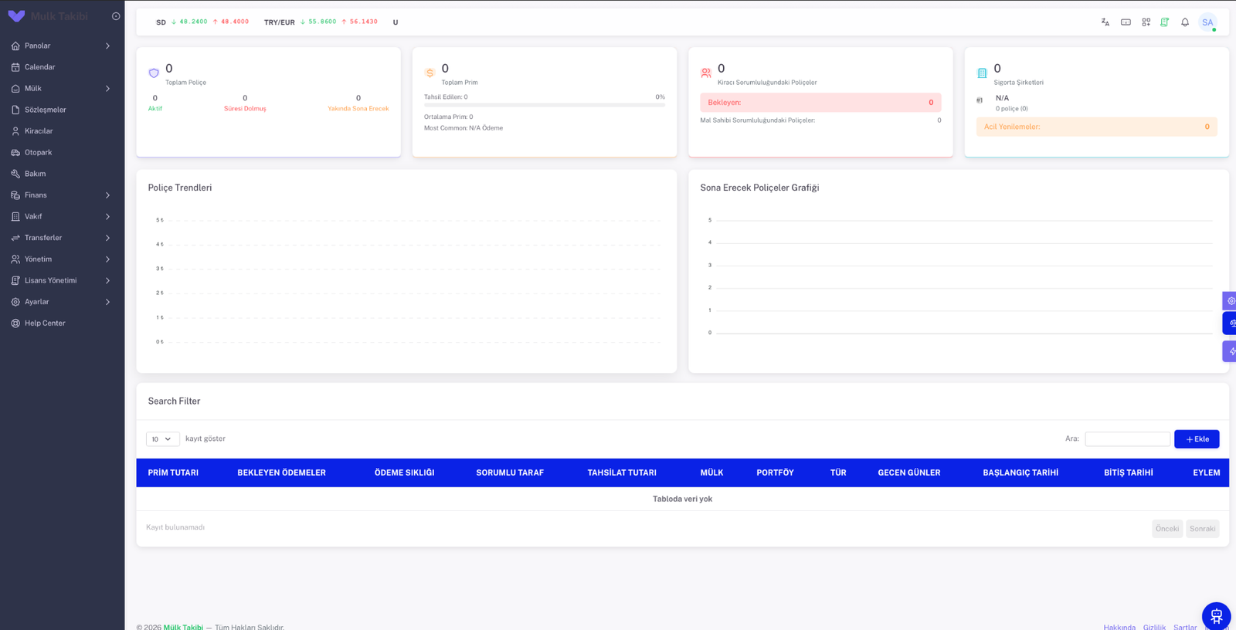Expand the Finans submenu
The height and width of the screenshot is (630, 1236).
62,195
